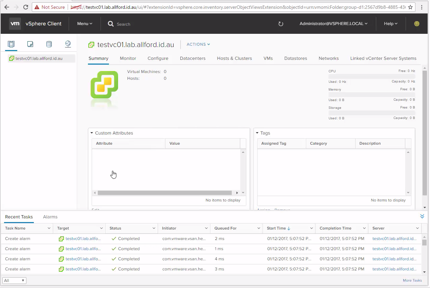The width and height of the screenshot is (430, 288).
Task: Open the Networking navigator icon
Action: (x=68, y=44)
